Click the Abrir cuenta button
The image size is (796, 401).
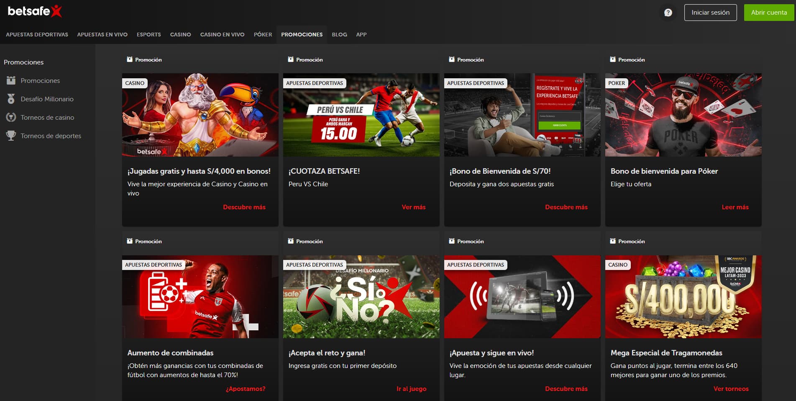pyautogui.click(x=769, y=12)
